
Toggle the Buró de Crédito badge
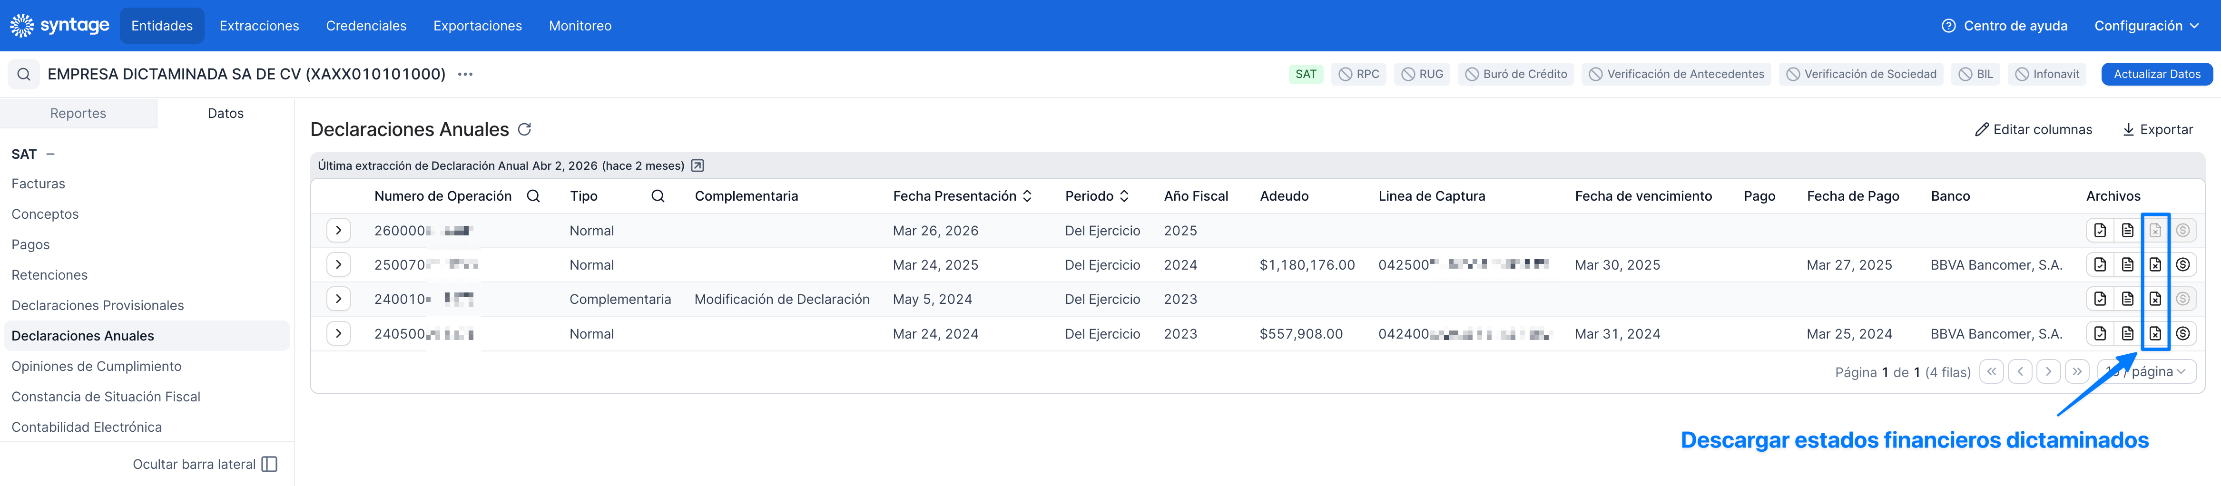tap(1515, 74)
